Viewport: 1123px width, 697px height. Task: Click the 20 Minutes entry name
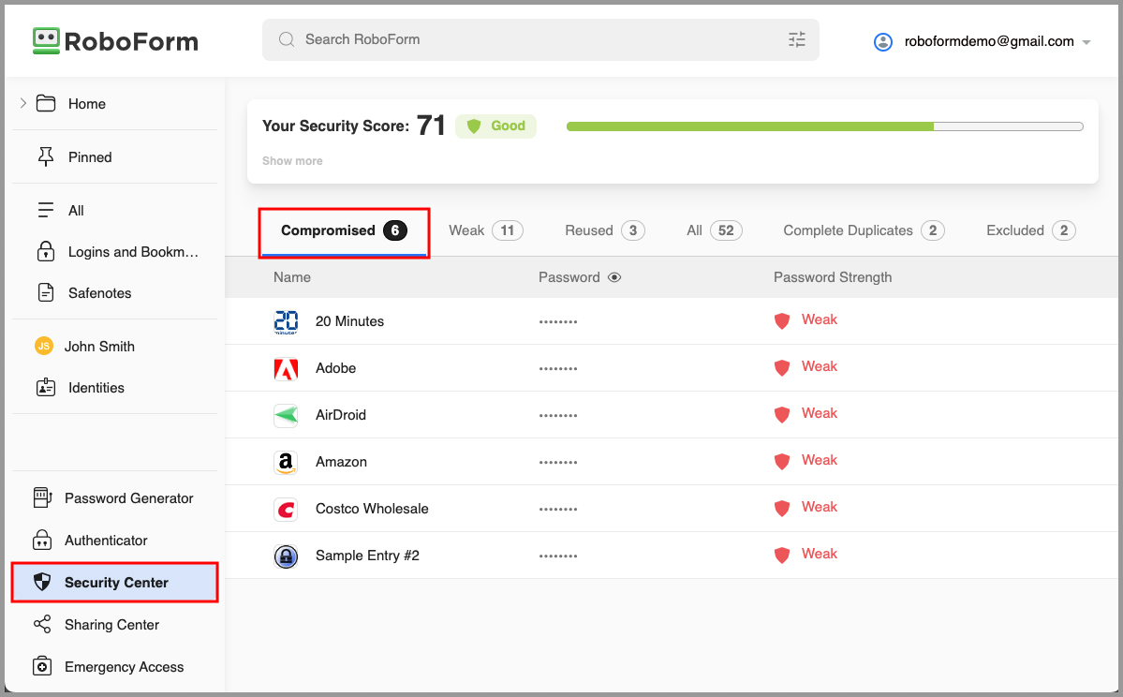[349, 321]
